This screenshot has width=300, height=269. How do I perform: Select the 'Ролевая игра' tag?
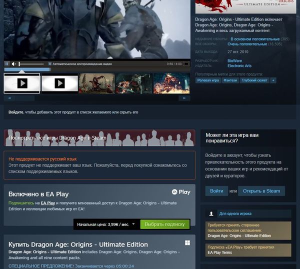pyautogui.click(x=208, y=80)
